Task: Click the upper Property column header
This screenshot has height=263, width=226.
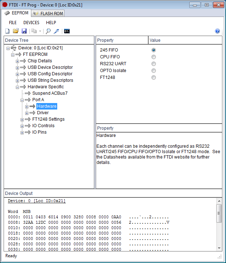Action: (x=122, y=40)
